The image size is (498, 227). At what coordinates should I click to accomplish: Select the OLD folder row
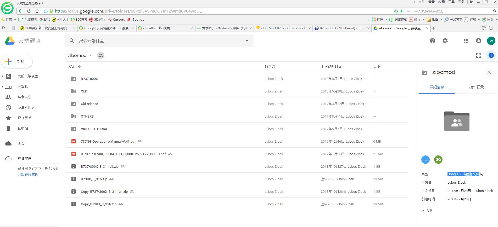pyautogui.click(x=237, y=91)
